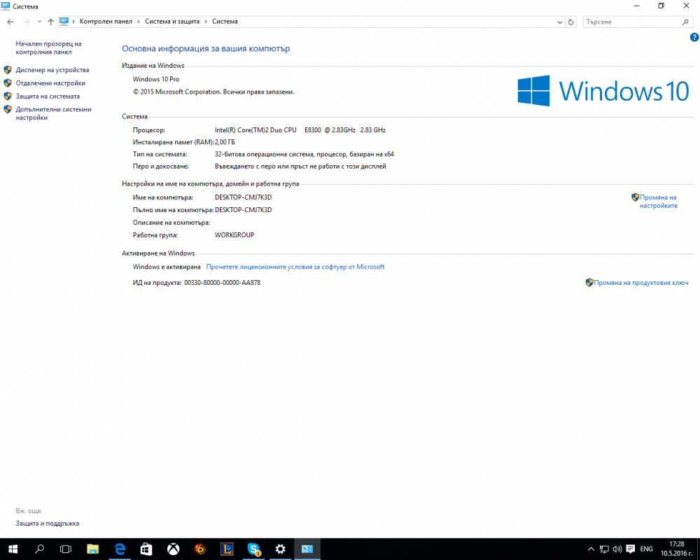Viewport: 700px width, 560px height.
Task: Launch Microsoft Edge from taskbar
Action: 120,549
